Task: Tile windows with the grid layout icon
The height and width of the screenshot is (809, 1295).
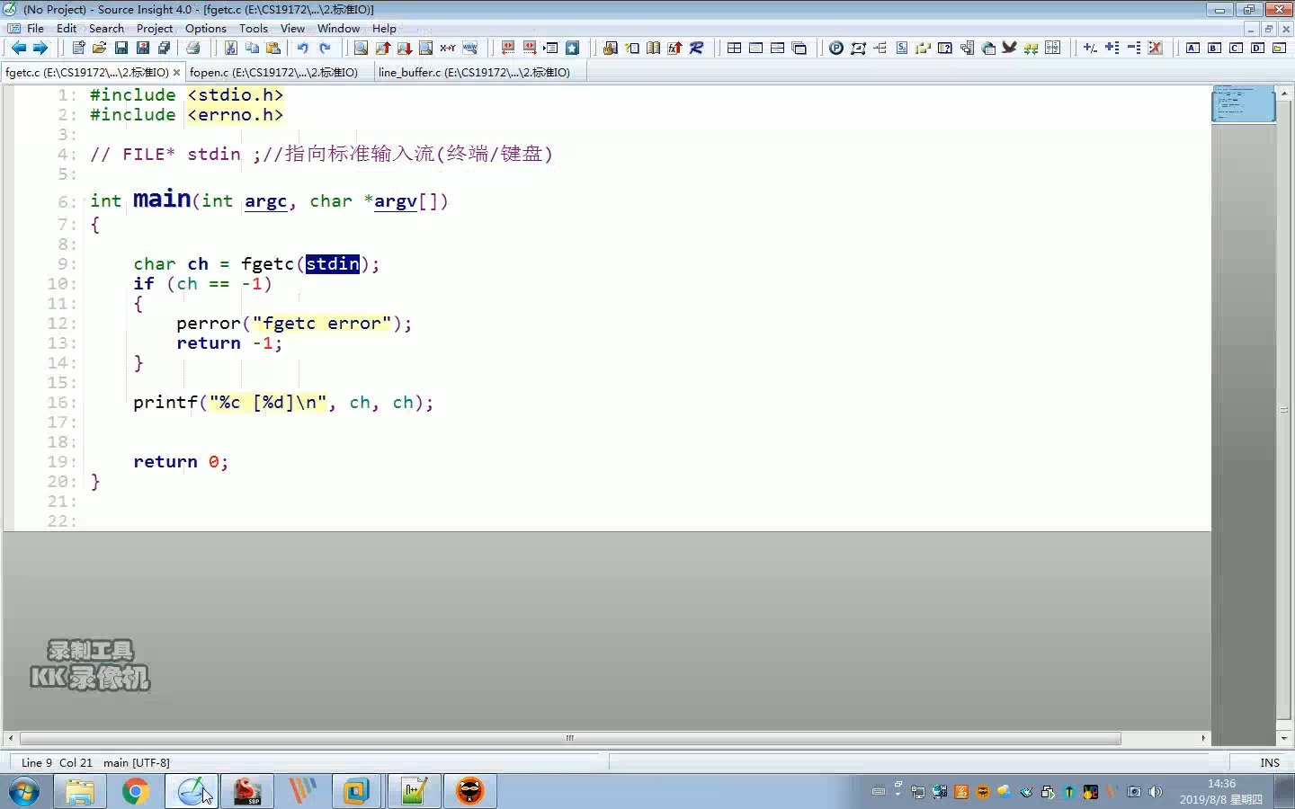Action: click(x=735, y=49)
